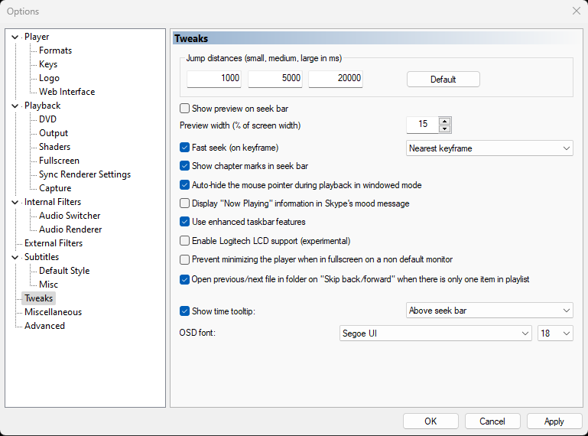Check Prevent minimizing the player in fullscreen
Screen dimensions: 588x436
[x=184, y=259]
